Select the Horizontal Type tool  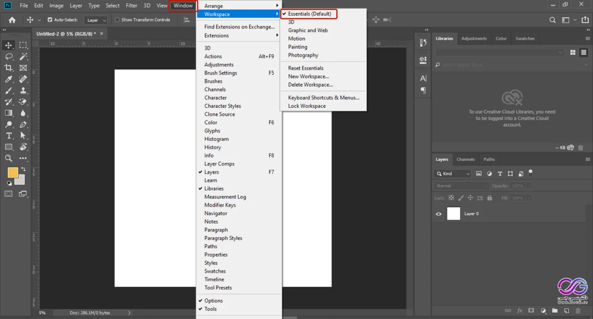click(x=8, y=136)
